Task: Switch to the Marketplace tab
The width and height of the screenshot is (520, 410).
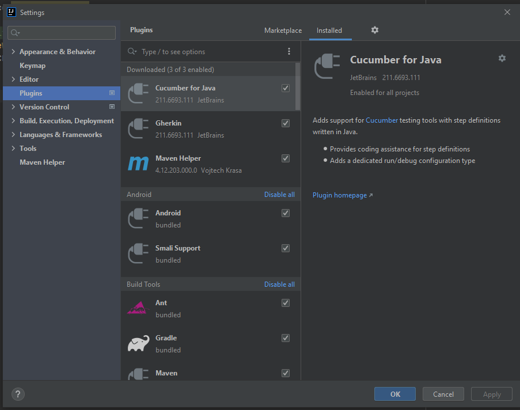Action: pyautogui.click(x=283, y=31)
